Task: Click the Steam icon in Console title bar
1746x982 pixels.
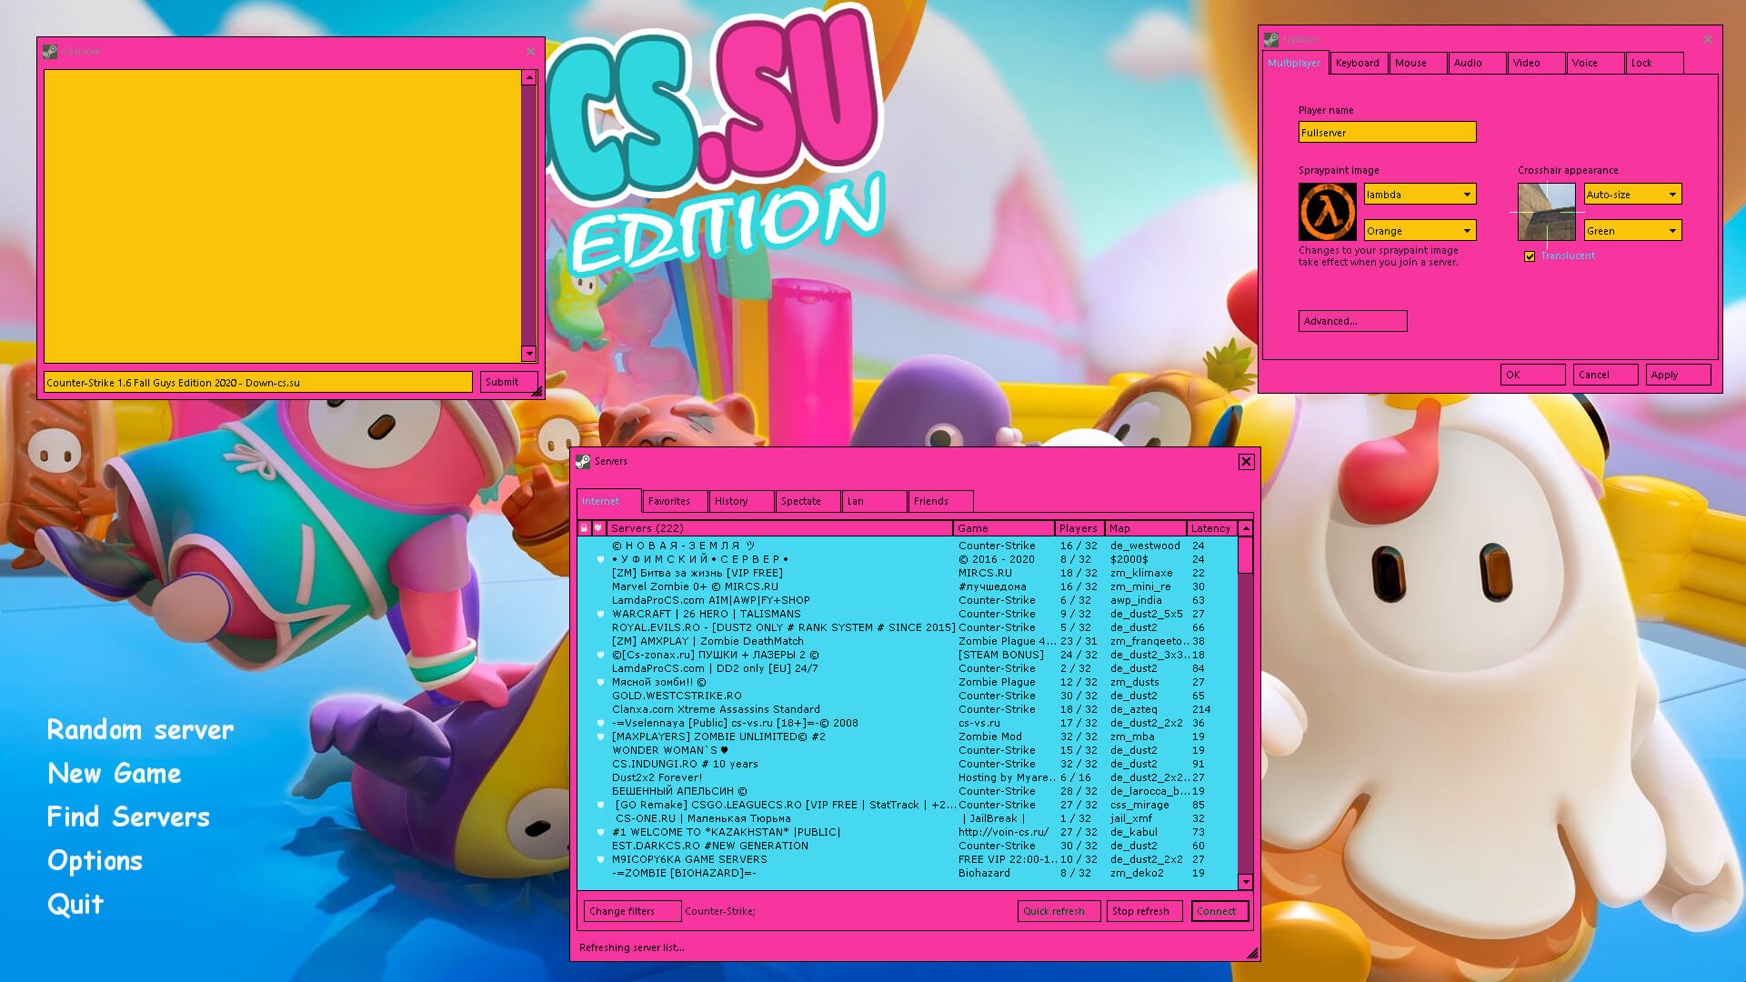Action: (x=50, y=52)
